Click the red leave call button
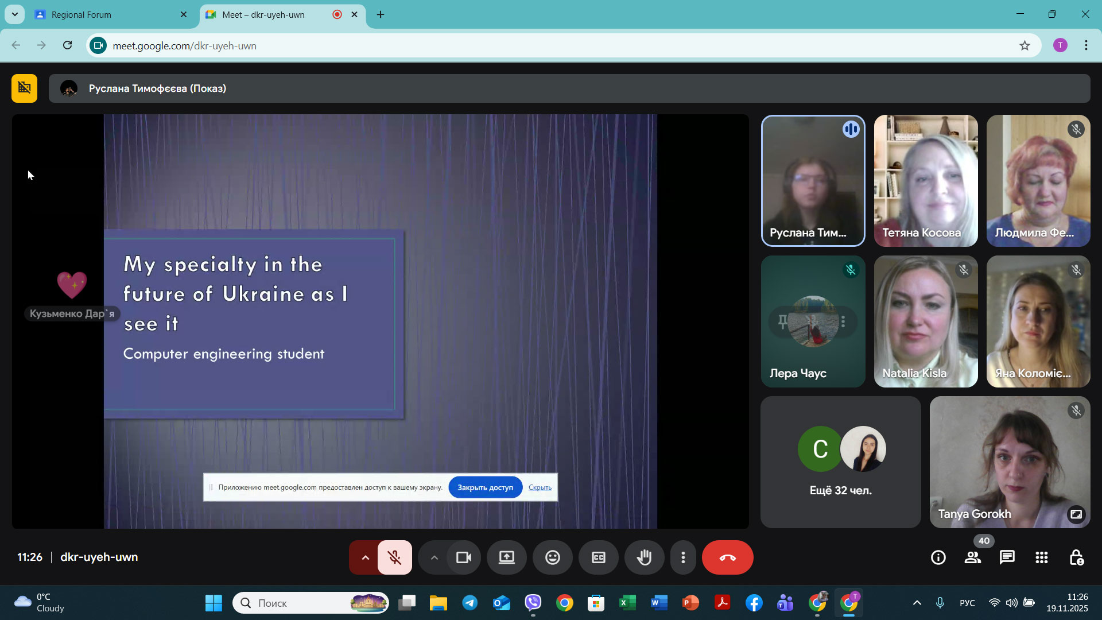This screenshot has height=620, width=1102. pyautogui.click(x=727, y=557)
